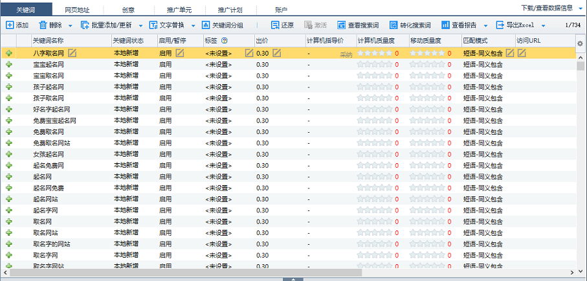This screenshot has width=587, height=281.
Task: Click the 导出Excel export icon
Action: click(x=500, y=25)
